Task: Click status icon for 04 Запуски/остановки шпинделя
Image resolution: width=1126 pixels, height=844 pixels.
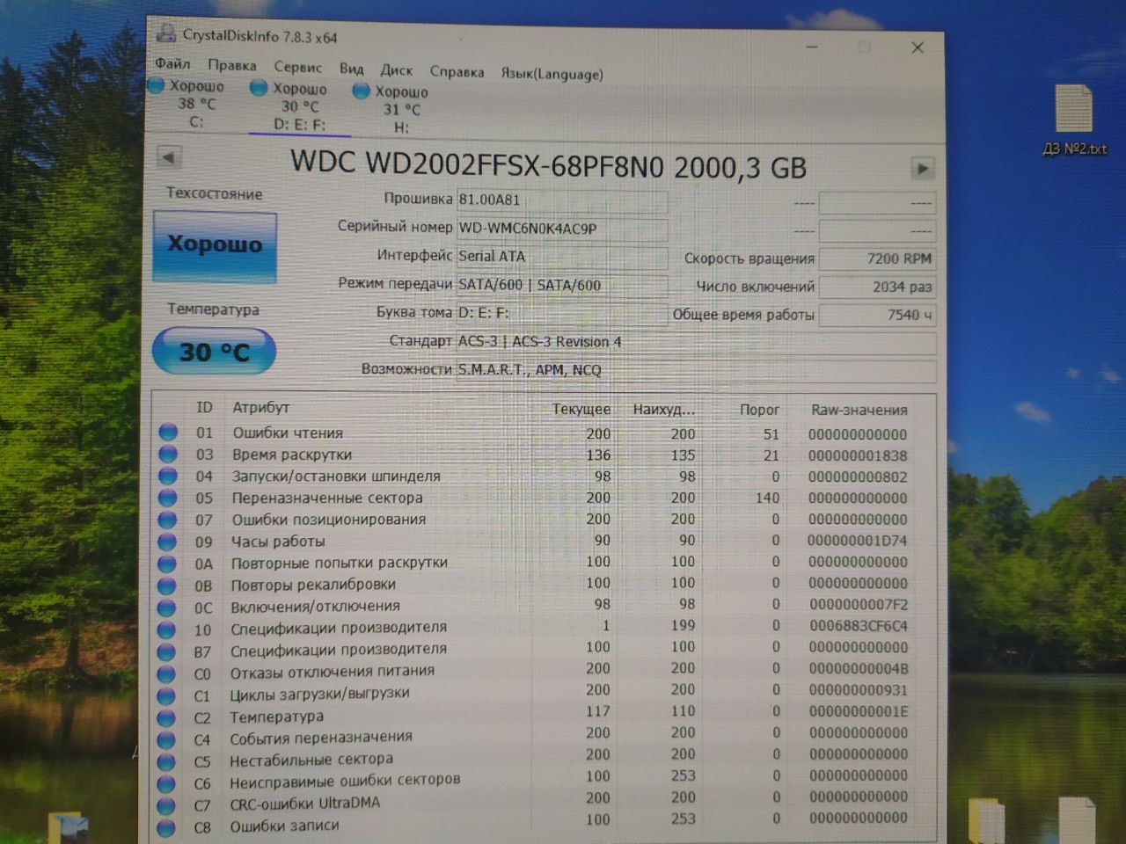Action: (168, 476)
